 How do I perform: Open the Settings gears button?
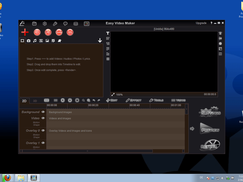point(210,112)
